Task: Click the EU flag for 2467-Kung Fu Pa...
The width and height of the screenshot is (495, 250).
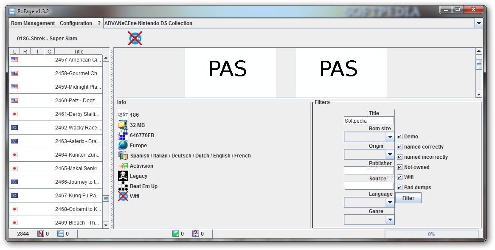Action: pyautogui.click(x=14, y=195)
